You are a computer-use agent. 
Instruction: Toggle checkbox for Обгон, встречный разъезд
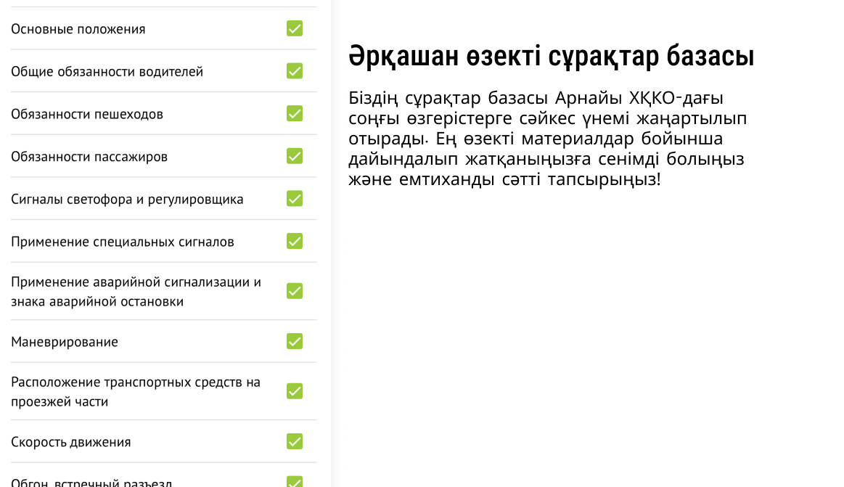295,481
